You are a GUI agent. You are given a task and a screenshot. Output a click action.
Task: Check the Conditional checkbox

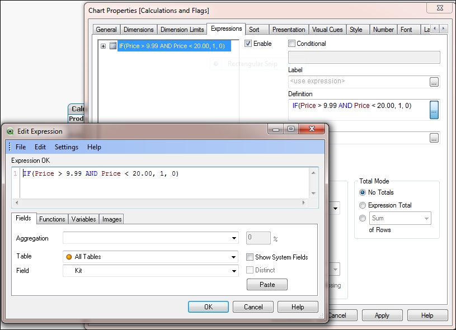[x=292, y=44]
